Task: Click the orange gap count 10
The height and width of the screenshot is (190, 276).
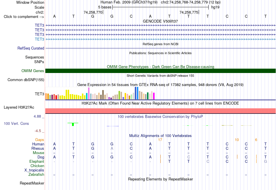Action: click(237, 140)
